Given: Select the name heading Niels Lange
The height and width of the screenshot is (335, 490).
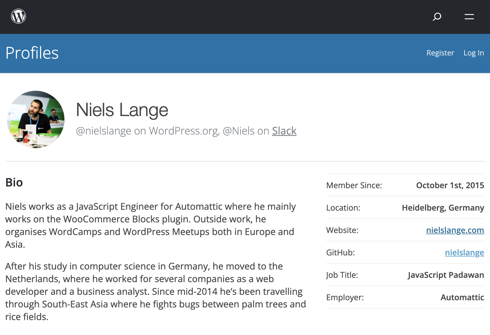Looking at the screenshot, I should (x=122, y=110).
